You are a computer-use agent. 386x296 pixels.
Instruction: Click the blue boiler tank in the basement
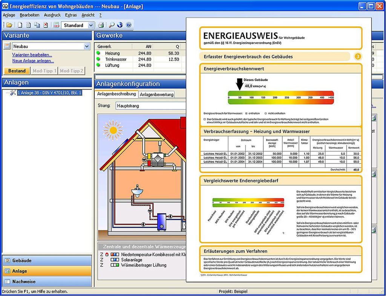[x=161, y=221]
